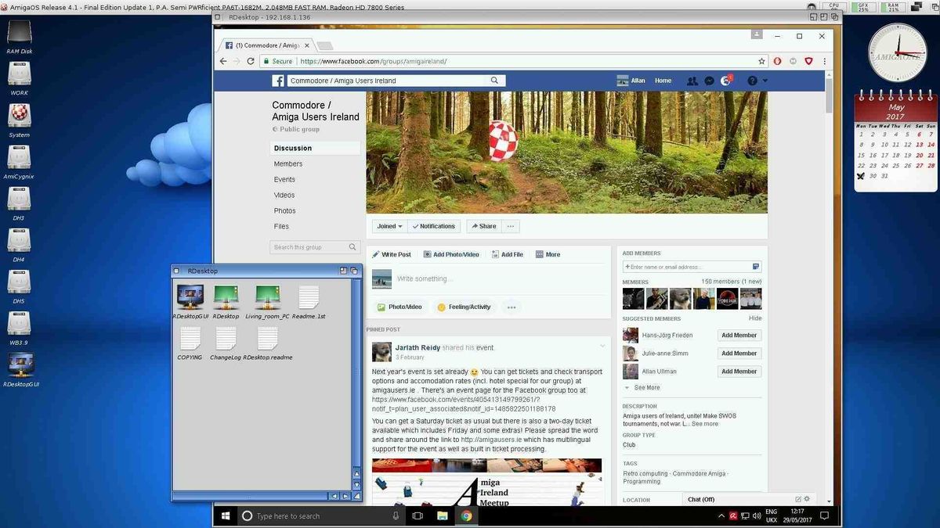This screenshot has height=528, width=940.
Task: Expand the See More suggested members
Action: (646, 387)
